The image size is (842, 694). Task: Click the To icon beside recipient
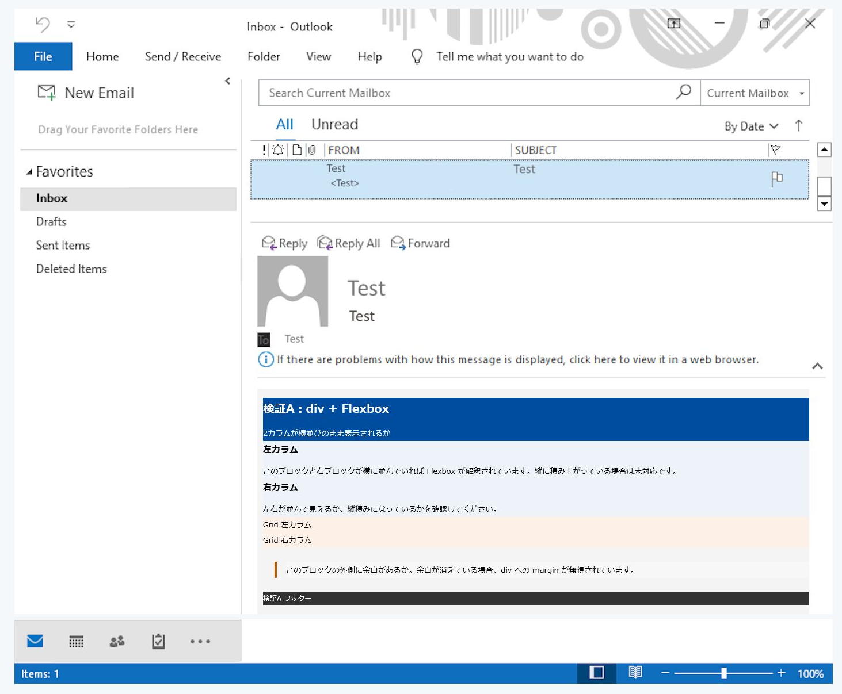[x=264, y=340]
